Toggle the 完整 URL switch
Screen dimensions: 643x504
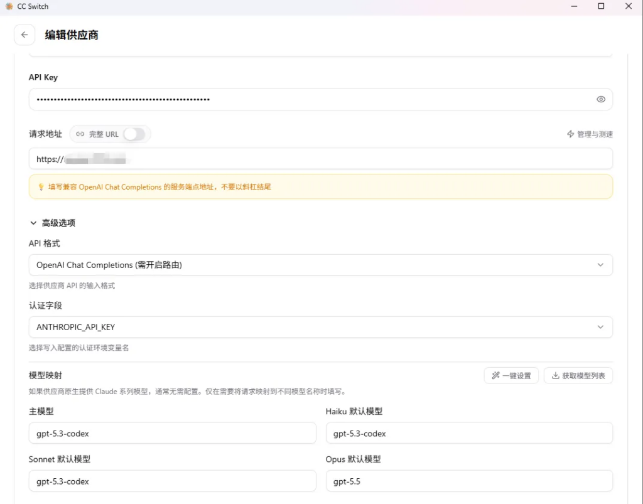pyautogui.click(x=134, y=134)
